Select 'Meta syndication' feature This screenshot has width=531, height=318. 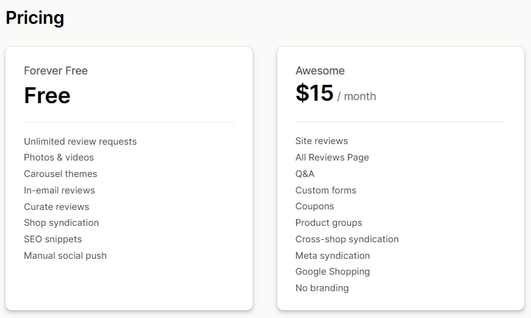coord(333,256)
